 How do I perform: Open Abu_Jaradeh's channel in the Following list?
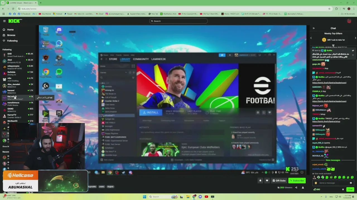[x=18, y=86]
